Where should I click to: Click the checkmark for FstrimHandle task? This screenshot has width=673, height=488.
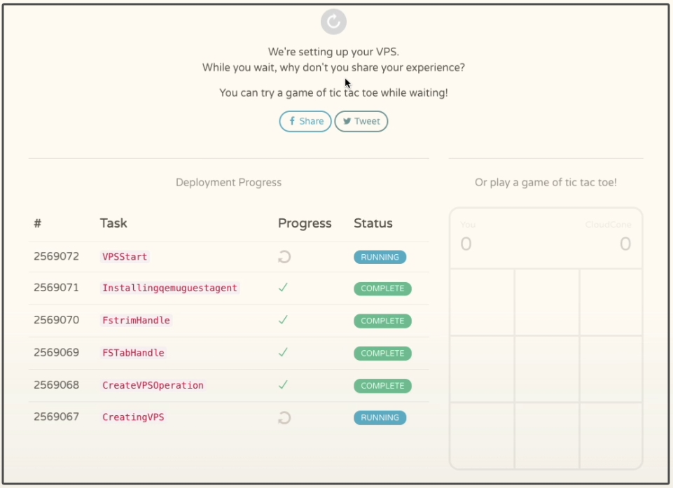(x=283, y=320)
